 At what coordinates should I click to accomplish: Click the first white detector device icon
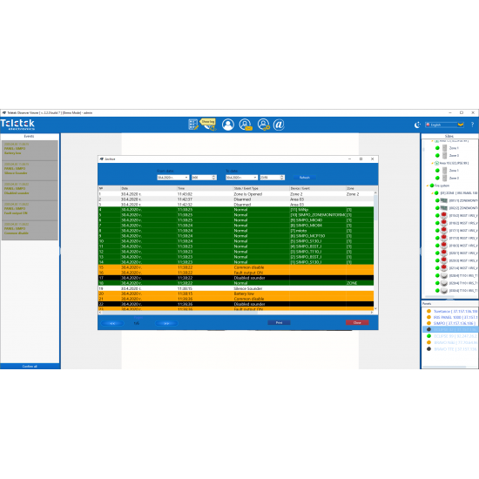(x=444, y=275)
